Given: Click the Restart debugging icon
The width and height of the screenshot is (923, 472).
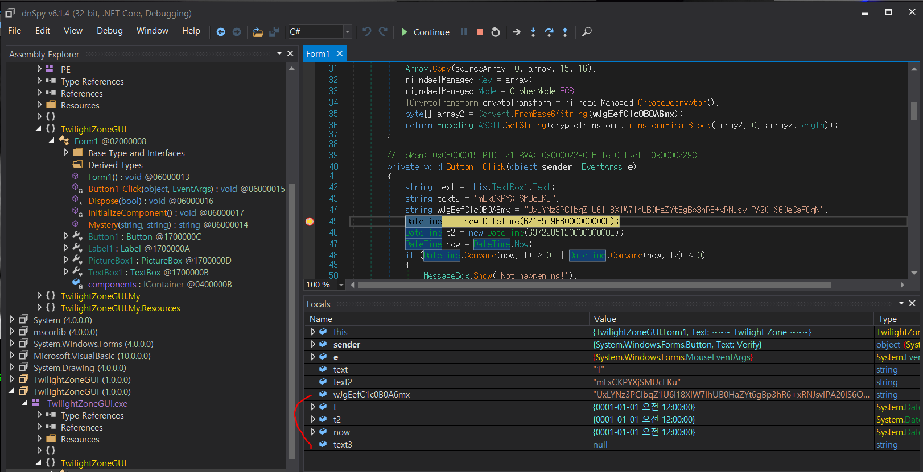Looking at the screenshot, I should [x=496, y=32].
